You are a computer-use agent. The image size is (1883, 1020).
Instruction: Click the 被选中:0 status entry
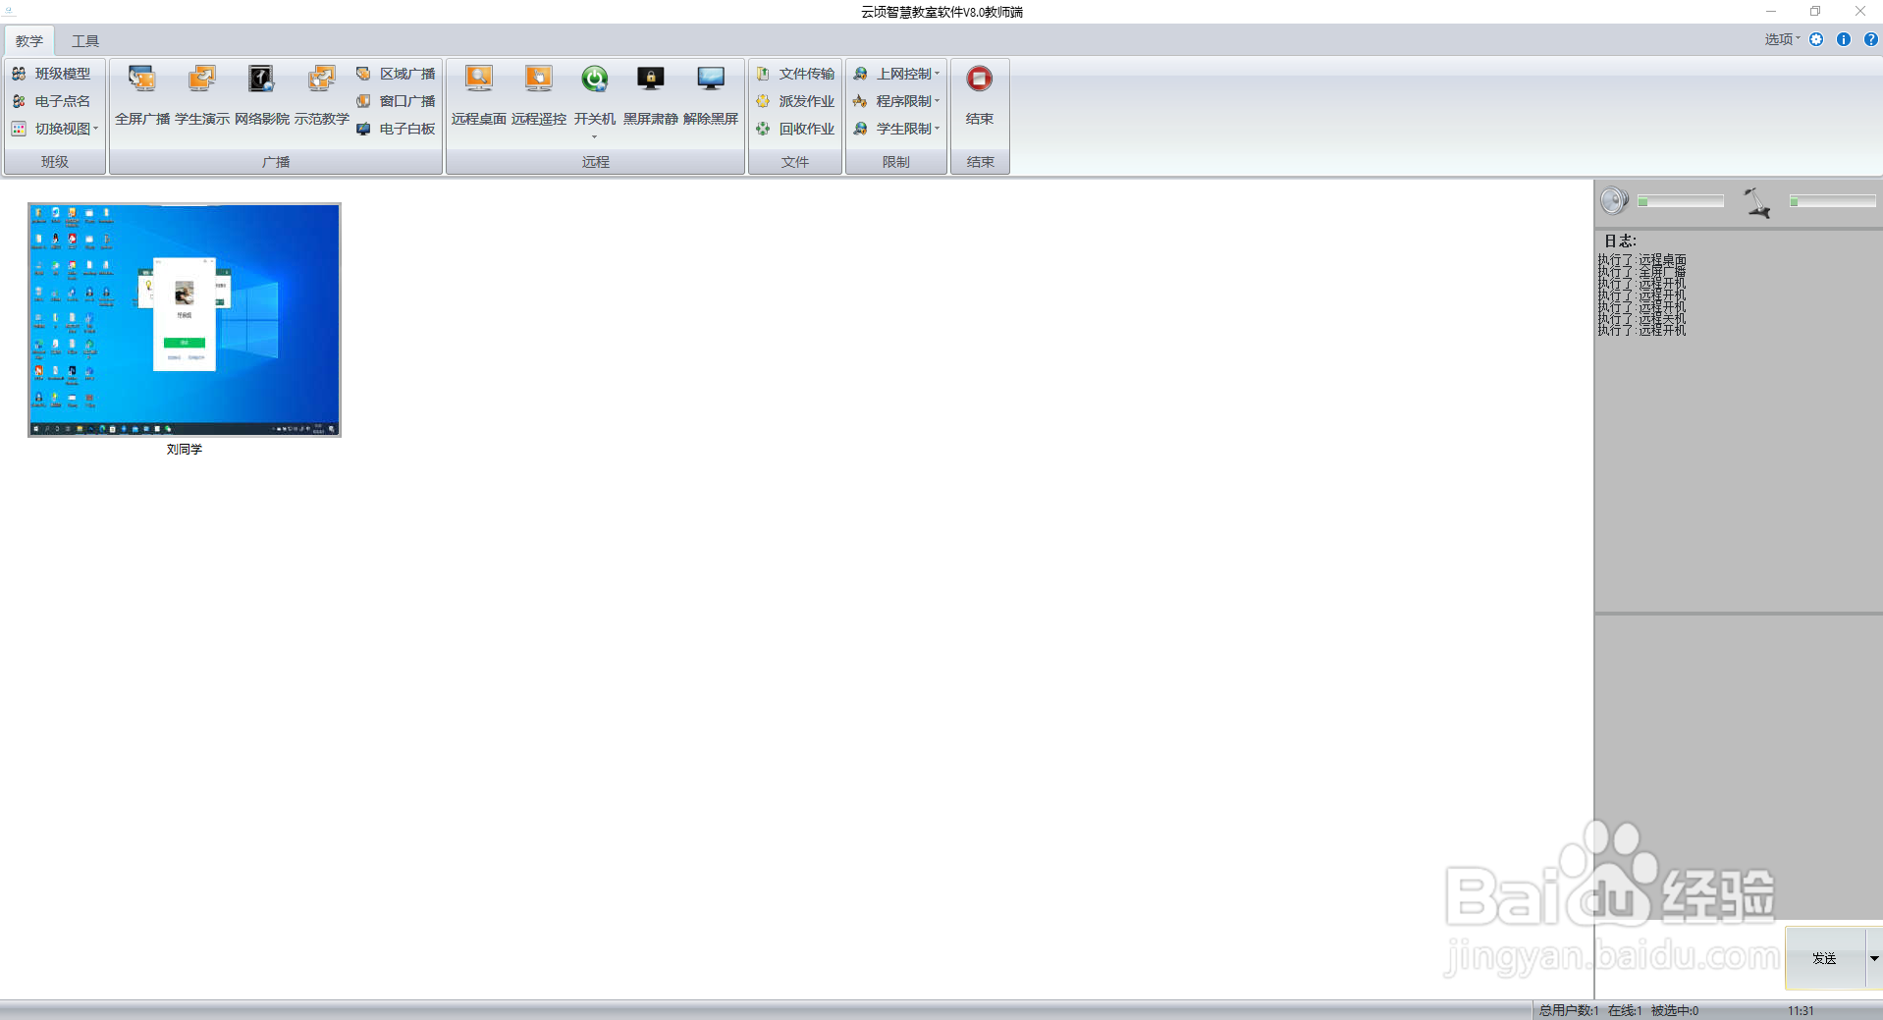[x=1675, y=1010]
